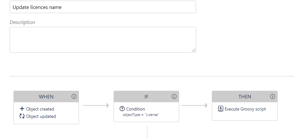Click the WHEN block header
Viewport: 294px width, 138px height.
pos(46,96)
